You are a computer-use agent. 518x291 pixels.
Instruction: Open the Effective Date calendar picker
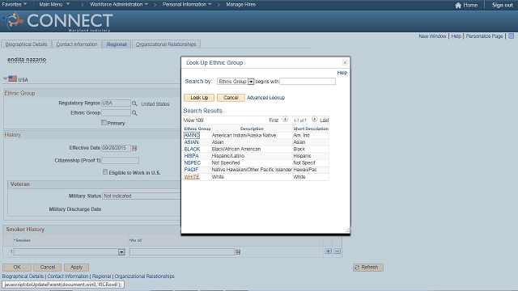point(134,148)
